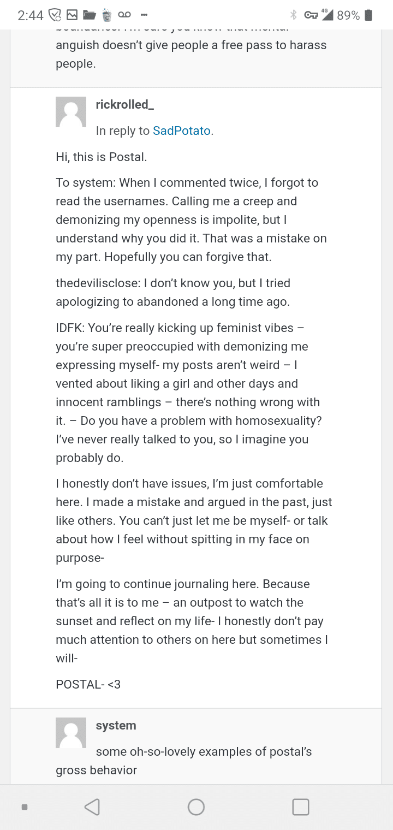
Task: Tap the small dot in navigation bar
Action: (25, 807)
